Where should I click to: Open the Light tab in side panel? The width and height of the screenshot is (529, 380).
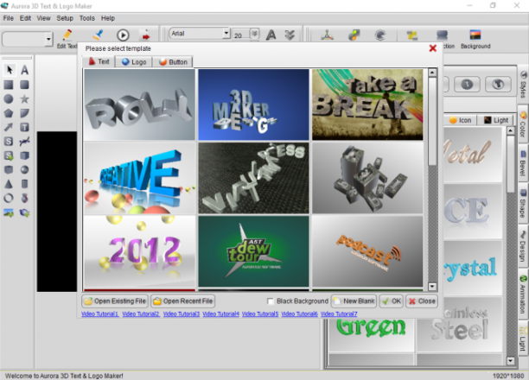coord(496,120)
